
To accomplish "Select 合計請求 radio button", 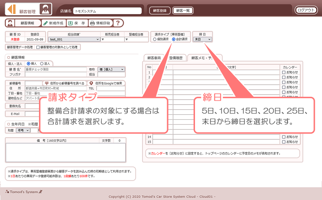I will (174, 39).
